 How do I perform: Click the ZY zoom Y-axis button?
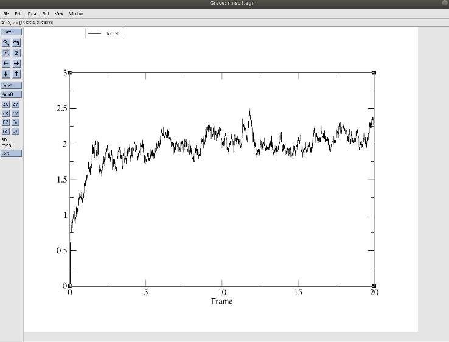(x=16, y=105)
